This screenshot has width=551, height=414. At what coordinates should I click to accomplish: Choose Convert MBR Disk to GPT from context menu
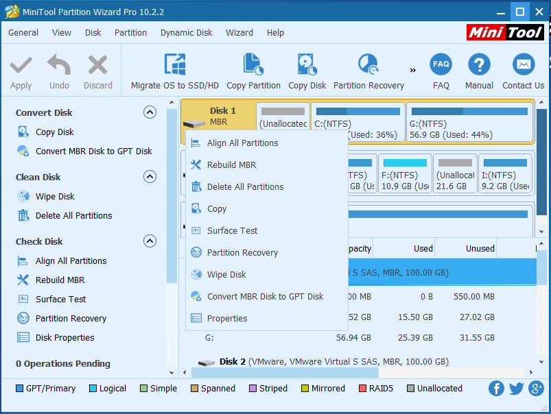267,296
